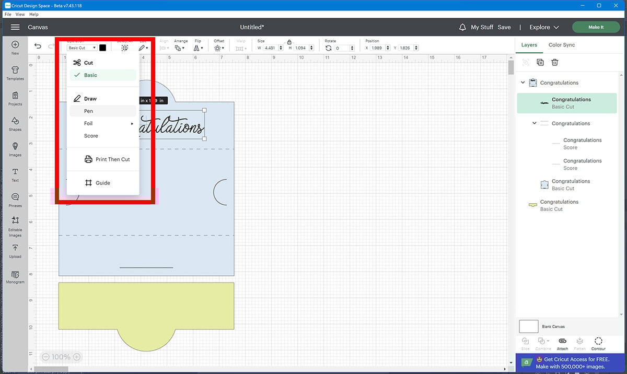The width and height of the screenshot is (627, 374).
Task: Click the Make It button
Action: (595, 27)
